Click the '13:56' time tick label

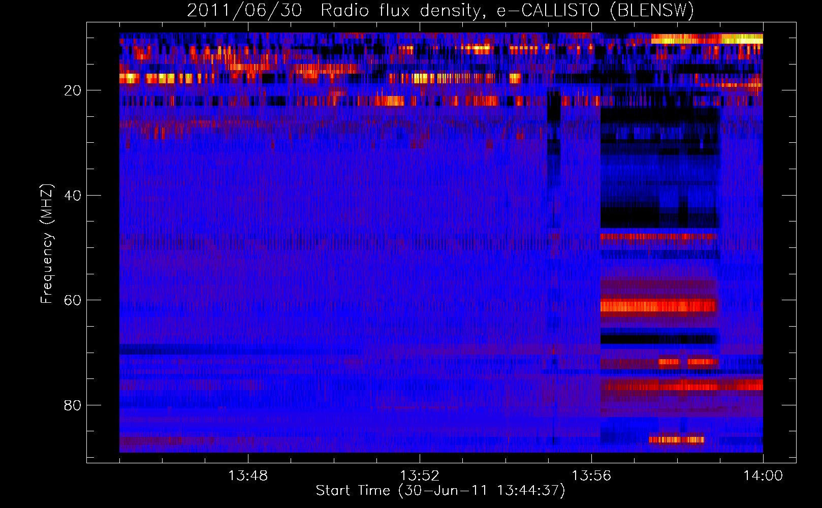click(591, 476)
